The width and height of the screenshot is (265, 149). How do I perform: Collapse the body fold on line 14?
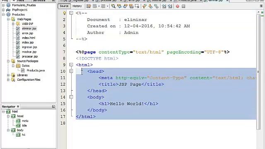[71, 97]
